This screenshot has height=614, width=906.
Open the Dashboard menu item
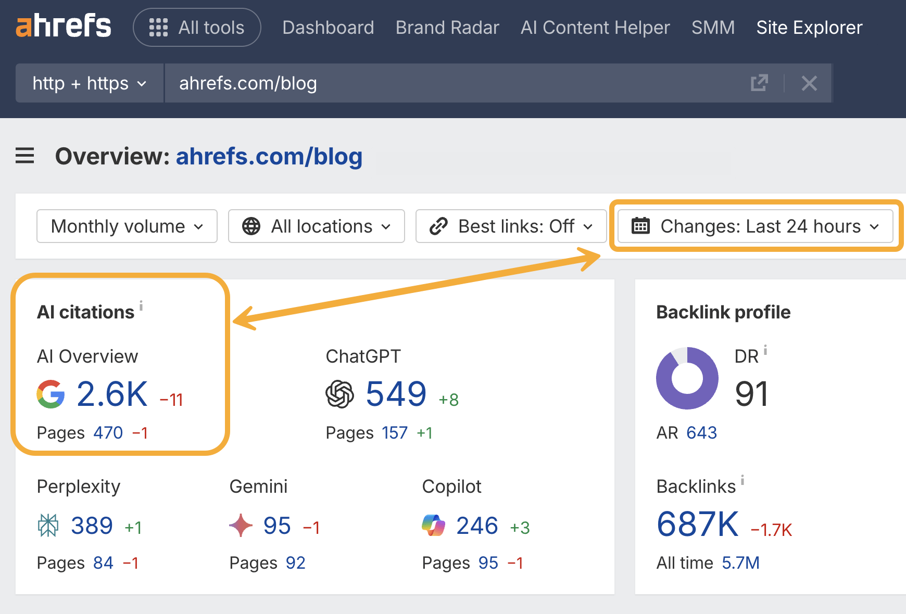[x=328, y=27]
